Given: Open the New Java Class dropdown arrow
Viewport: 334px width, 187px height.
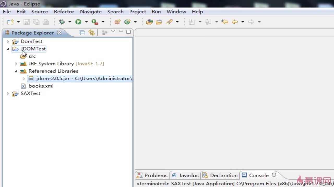Looking at the screenshot, I should click(135, 22).
